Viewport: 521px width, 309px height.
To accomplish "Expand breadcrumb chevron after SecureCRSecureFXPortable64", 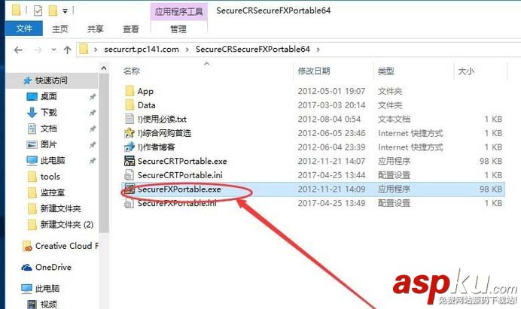I will coord(318,50).
